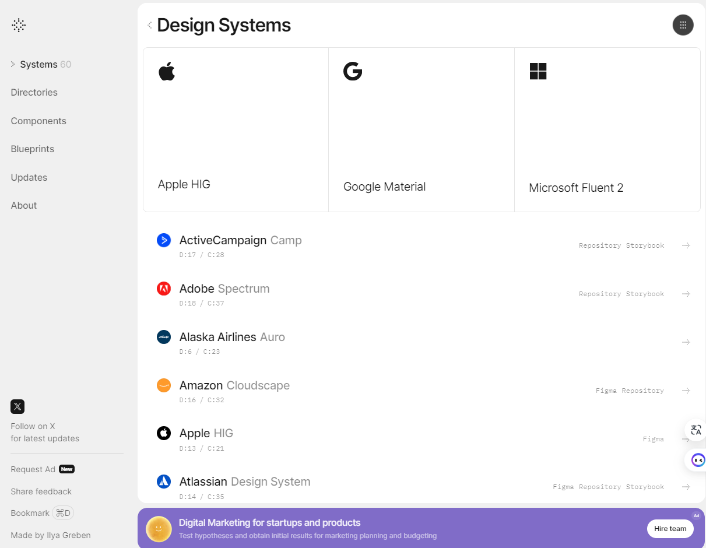Click arrow at end of Atlassian row
This screenshot has height=548, width=706.
686,487
